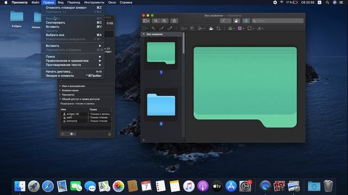Image resolution: width=348 pixels, height=195 pixels.
Task: Open Photos from the Dock
Action: click(119, 186)
